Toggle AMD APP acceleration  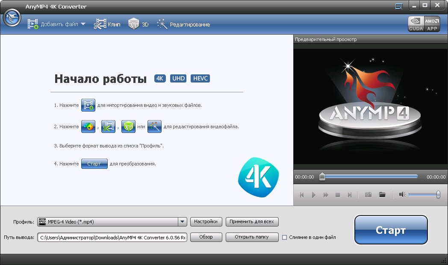click(432, 24)
